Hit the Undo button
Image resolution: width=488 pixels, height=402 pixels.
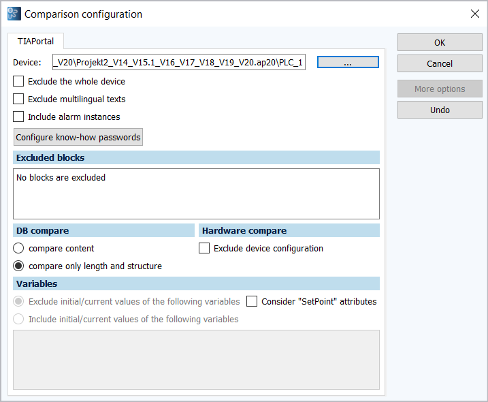coord(440,110)
